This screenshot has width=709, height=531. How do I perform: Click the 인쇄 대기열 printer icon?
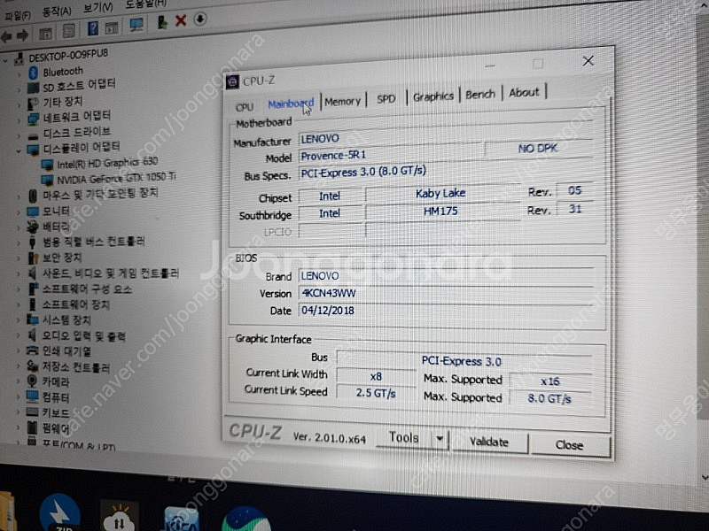pos(32,350)
